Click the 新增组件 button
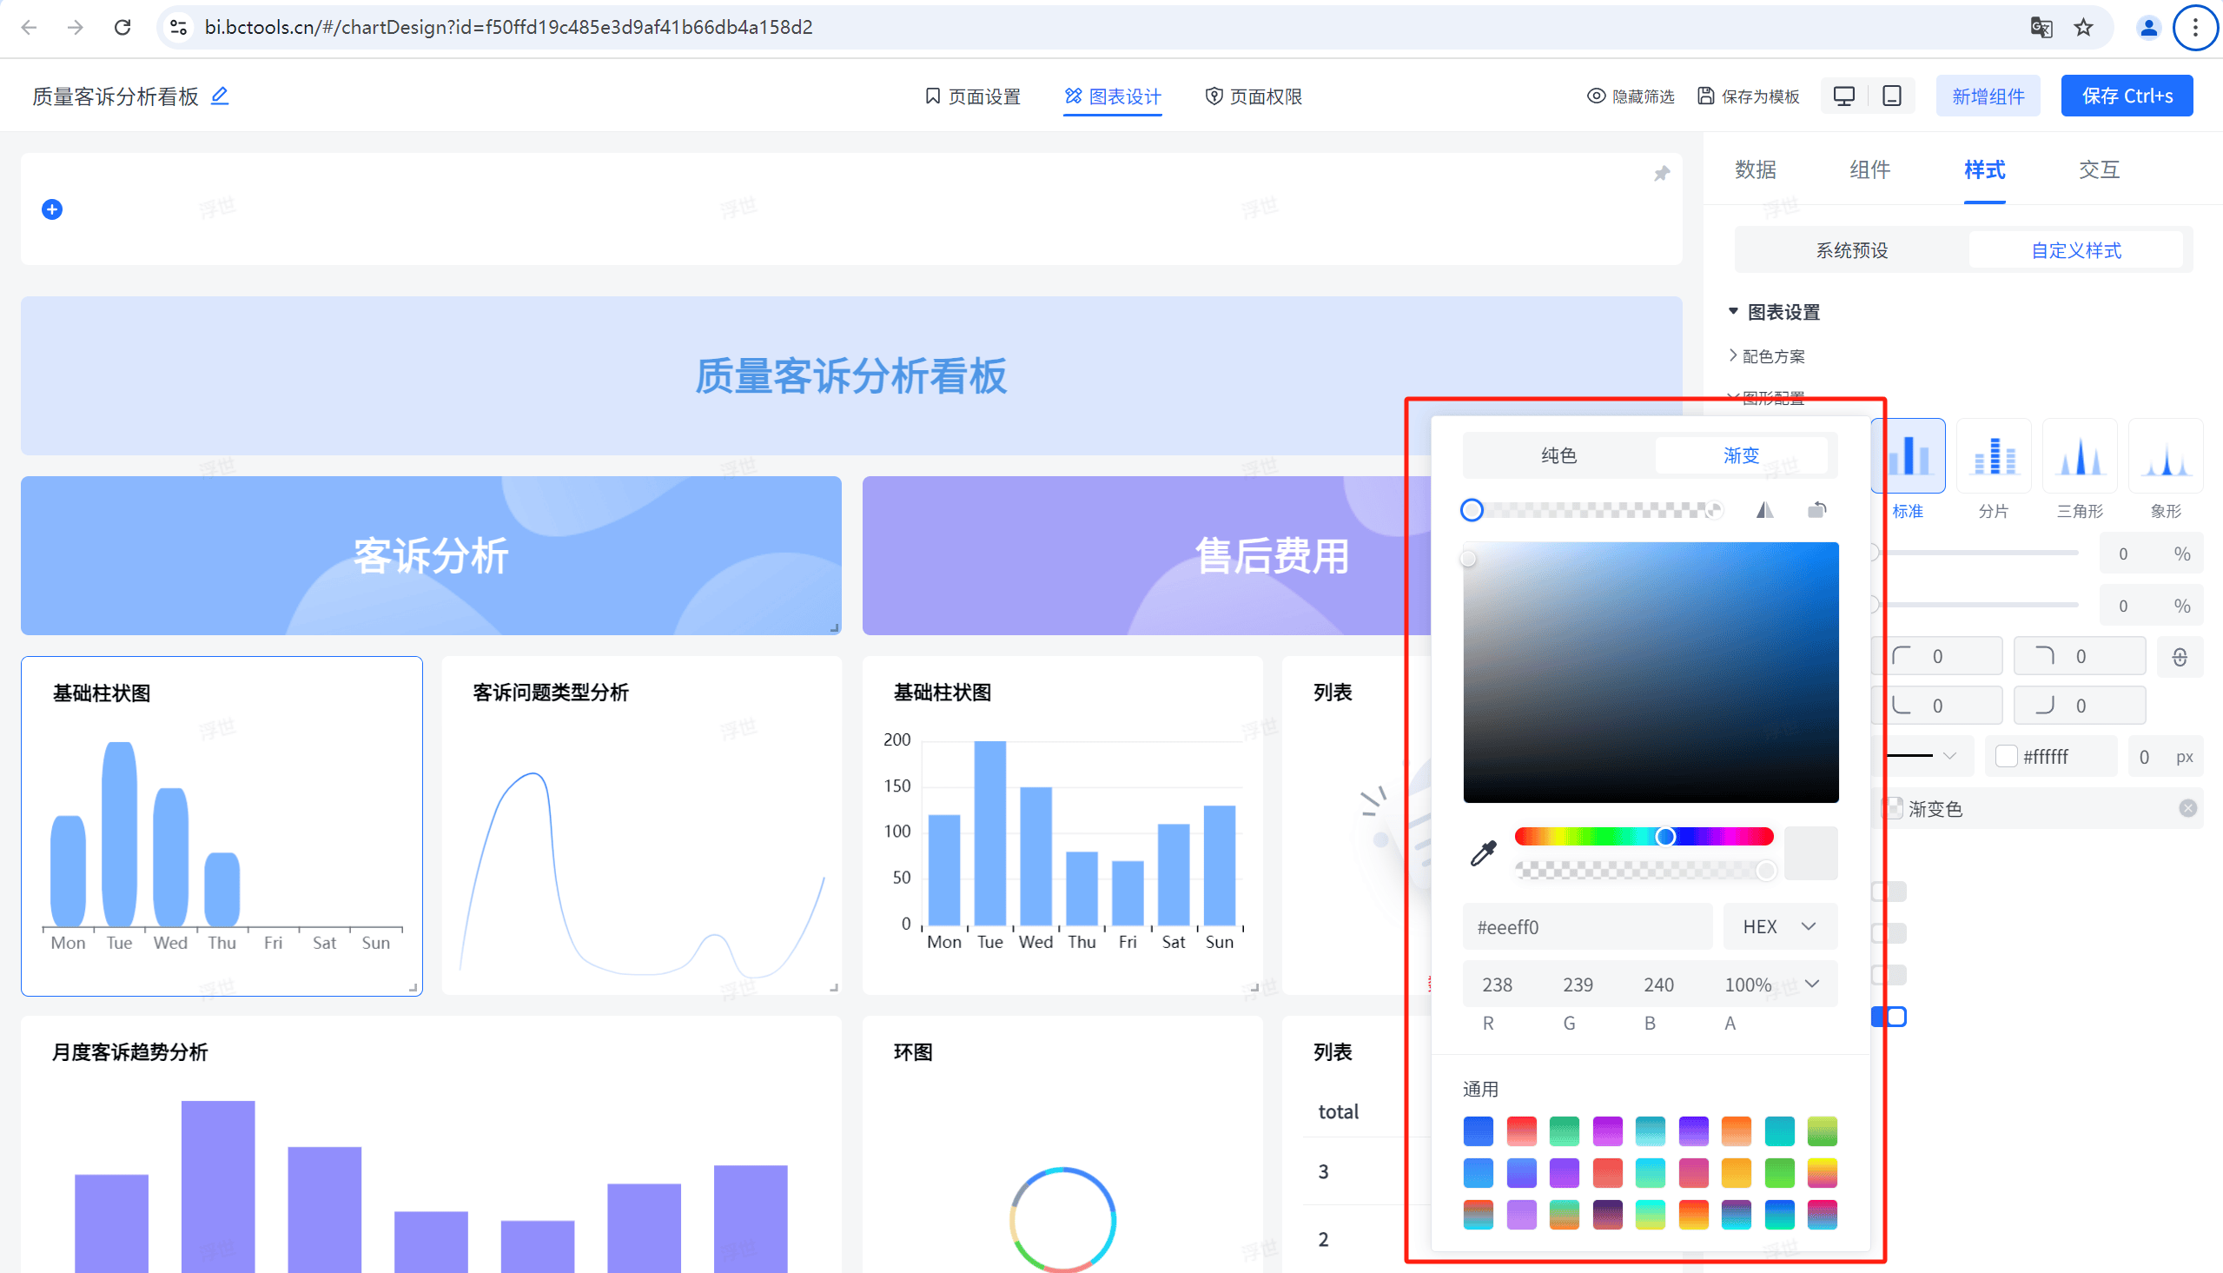This screenshot has height=1273, width=2223. 1988,96
